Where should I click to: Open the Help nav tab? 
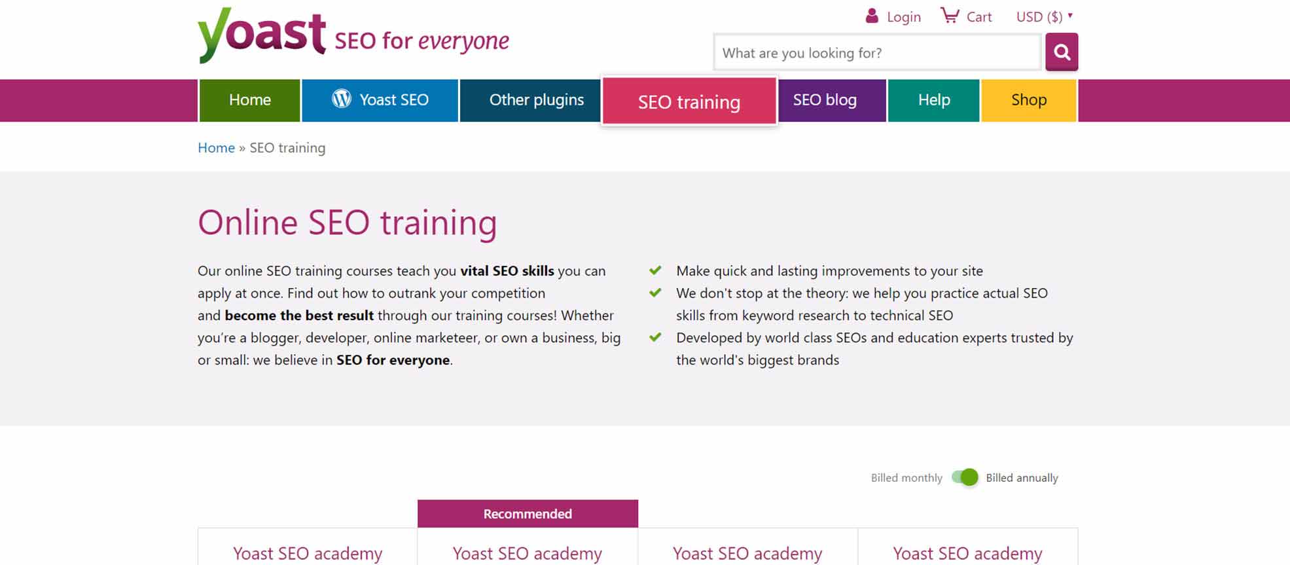[933, 100]
